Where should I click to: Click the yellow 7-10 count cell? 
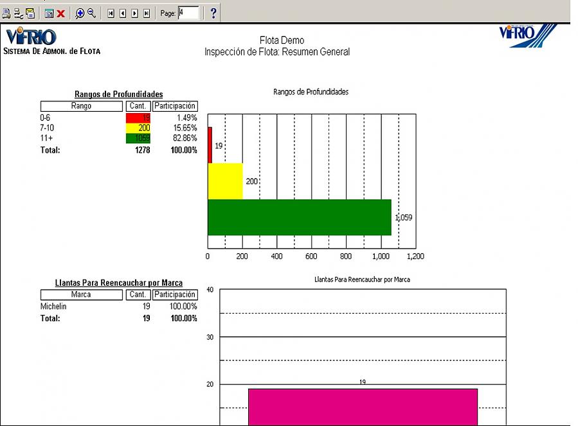pos(138,128)
